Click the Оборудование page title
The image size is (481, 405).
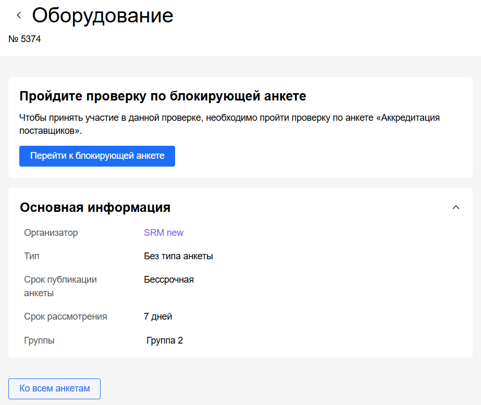click(103, 16)
